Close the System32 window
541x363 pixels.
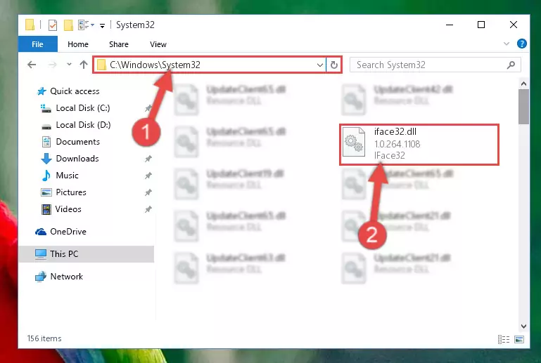(514, 25)
